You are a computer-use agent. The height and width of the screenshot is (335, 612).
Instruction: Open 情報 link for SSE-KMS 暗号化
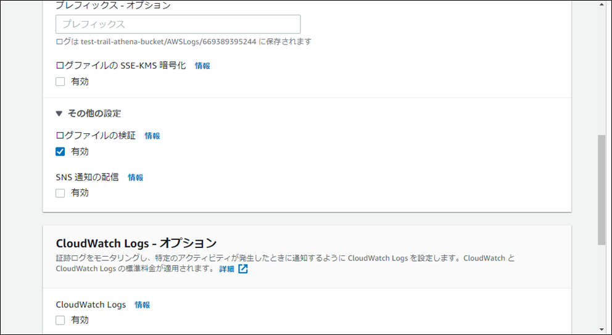coord(202,66)
